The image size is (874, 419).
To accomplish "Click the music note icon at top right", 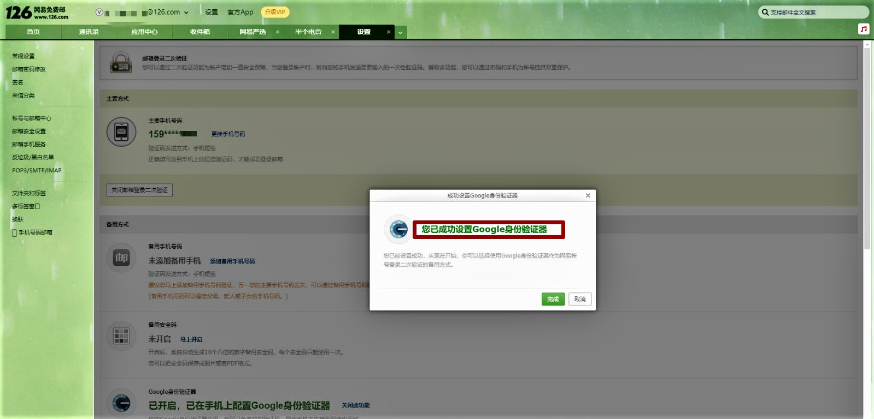I will [x=864, y=29].
